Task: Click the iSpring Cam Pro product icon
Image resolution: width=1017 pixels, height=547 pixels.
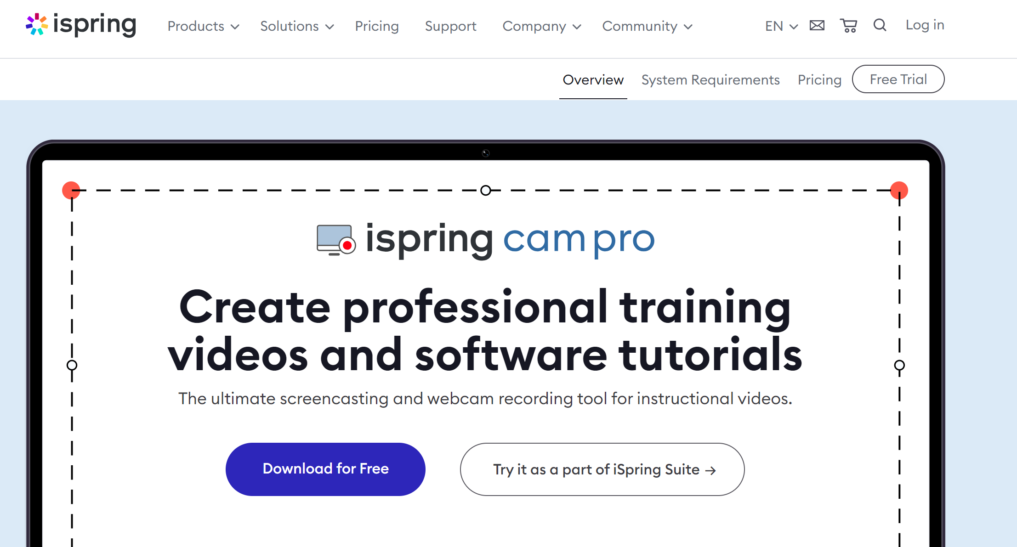Action: (x=336, y=240)
